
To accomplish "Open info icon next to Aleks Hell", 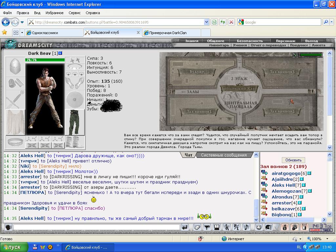I will [x=304, y=185].
